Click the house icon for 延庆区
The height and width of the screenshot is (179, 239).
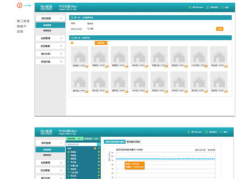219,82
